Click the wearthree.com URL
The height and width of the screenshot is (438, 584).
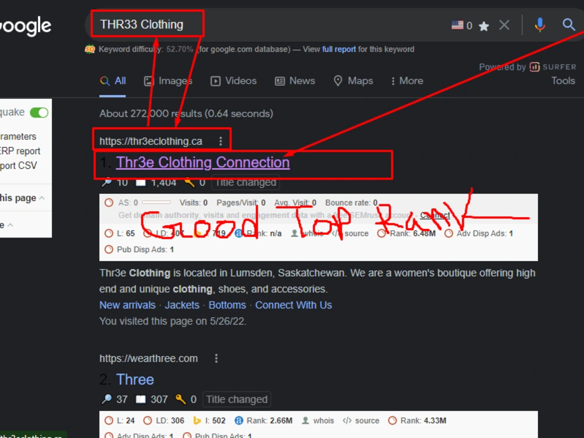pyautogui.click(x=148, y=359)
